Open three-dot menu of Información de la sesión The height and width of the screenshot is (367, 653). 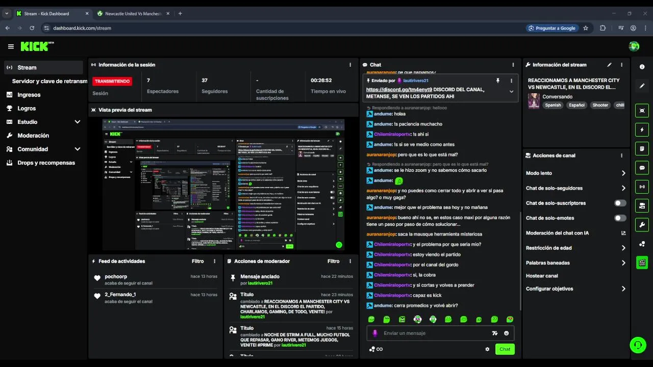tap(350, 65)
